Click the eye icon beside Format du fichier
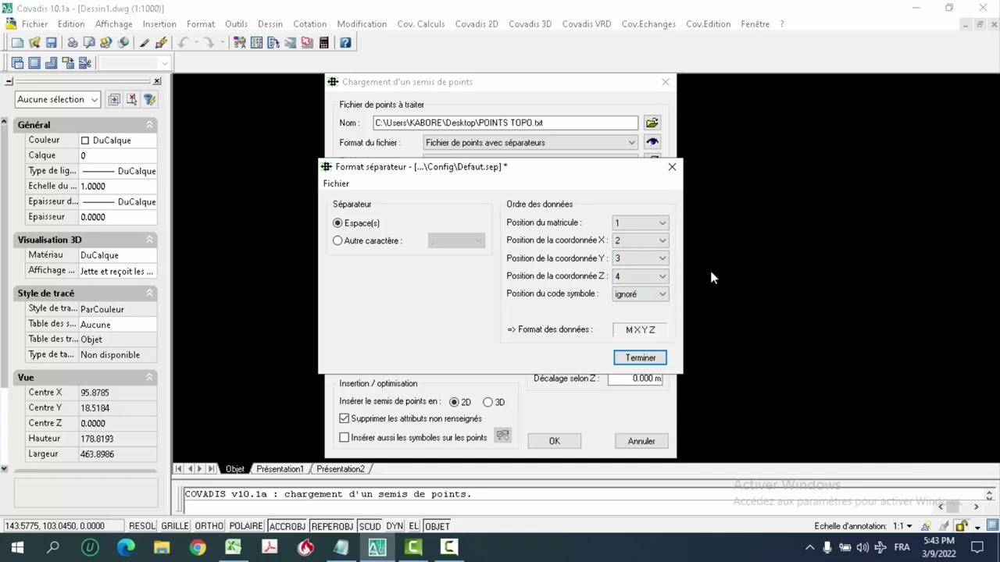This screenshot has width=1000, height=562. [x=652, y=142]
